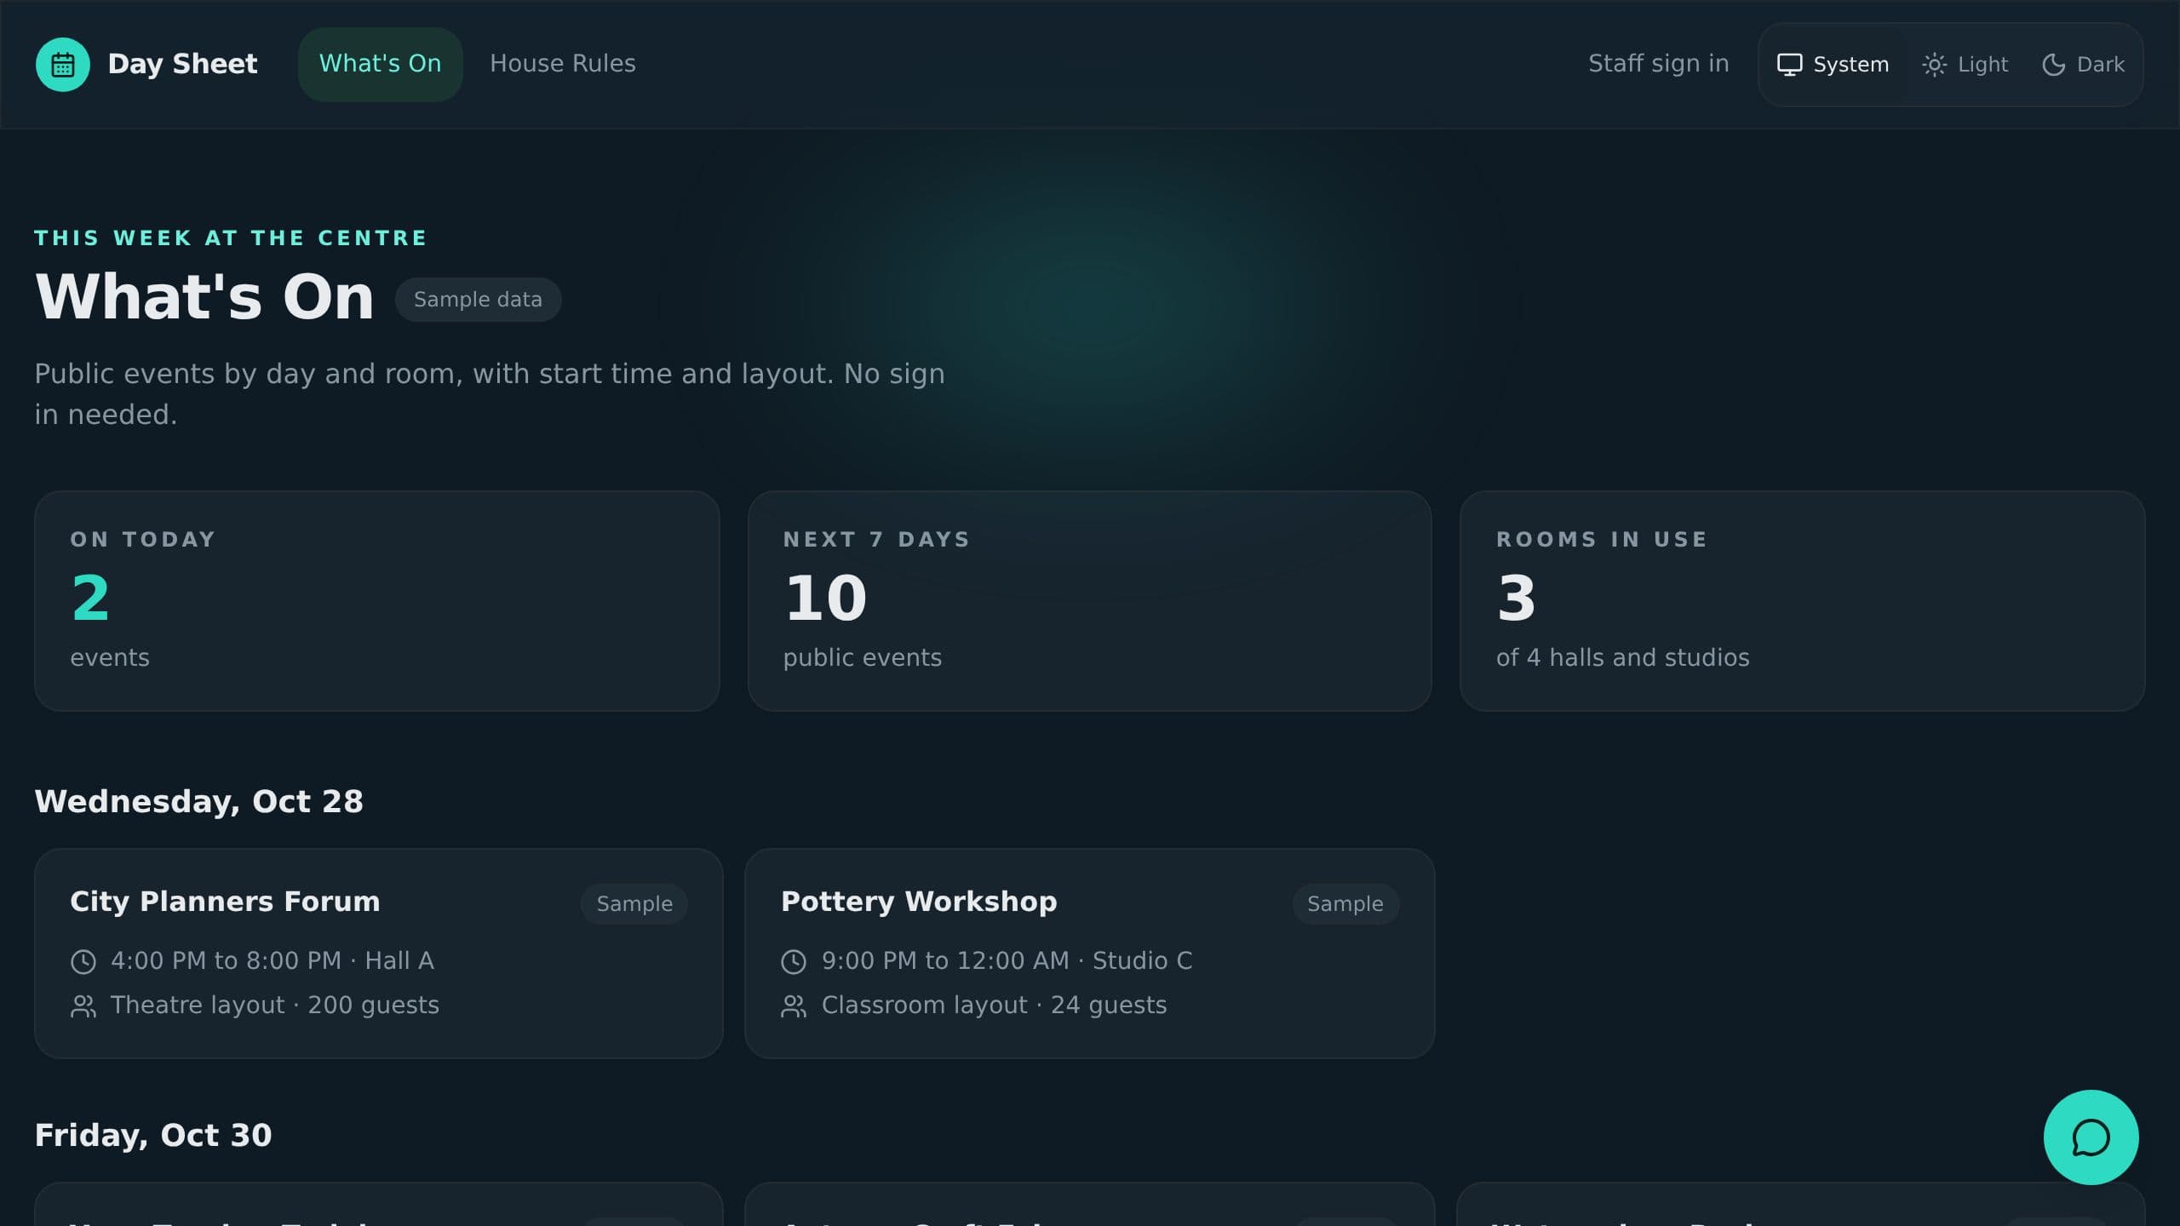This screenshot has height=1226, width=2180.
Task: Select the Next 7 Days stat card
Action: (x=1089, y=601)
